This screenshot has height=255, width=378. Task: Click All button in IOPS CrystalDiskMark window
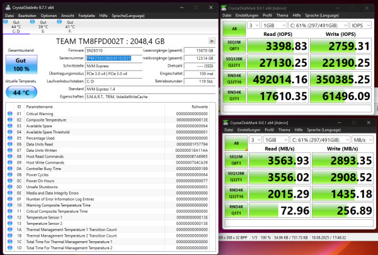pos(234,29)
